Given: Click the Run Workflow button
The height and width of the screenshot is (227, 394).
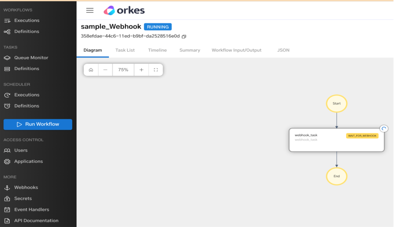Looking at the screenshot, I should point(38,124).
